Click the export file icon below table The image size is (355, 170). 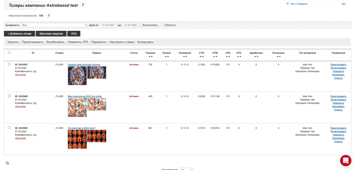pyautogui.click(x=7, y=163)
